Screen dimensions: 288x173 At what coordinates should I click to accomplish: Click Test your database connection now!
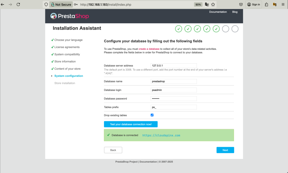click(131, 124)
